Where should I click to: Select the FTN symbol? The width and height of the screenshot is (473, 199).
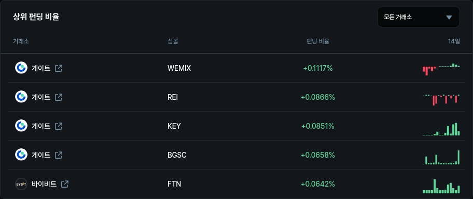coord(174,184)
